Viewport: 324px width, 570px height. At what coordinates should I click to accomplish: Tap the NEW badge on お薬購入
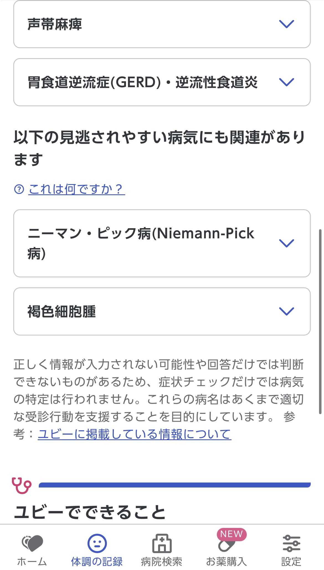[x=232, y=534]
